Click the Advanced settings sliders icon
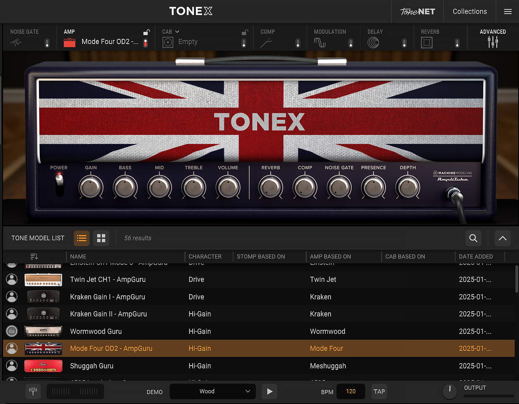Screen dimensions: 519x404 [x=493, y=42]
